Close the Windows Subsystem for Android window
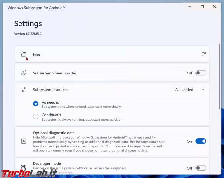The width and height of the screenshot is (224, 178). [x=214, y=7]
